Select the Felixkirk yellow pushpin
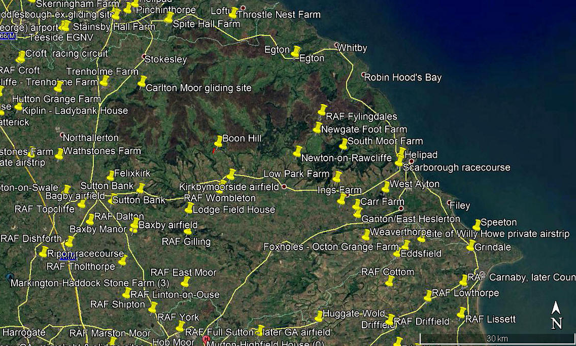Screen dimensions: 576x346 pyautogui.click(x=110, y=176)
